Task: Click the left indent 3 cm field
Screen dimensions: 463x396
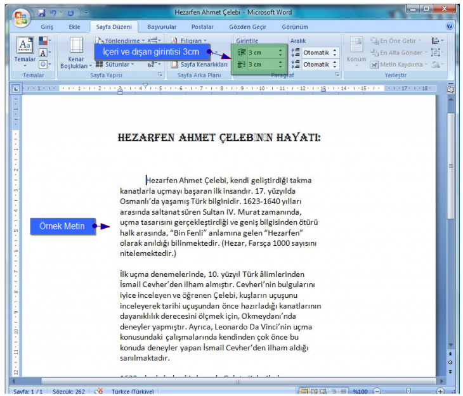Action: click(x=262, y=53)
